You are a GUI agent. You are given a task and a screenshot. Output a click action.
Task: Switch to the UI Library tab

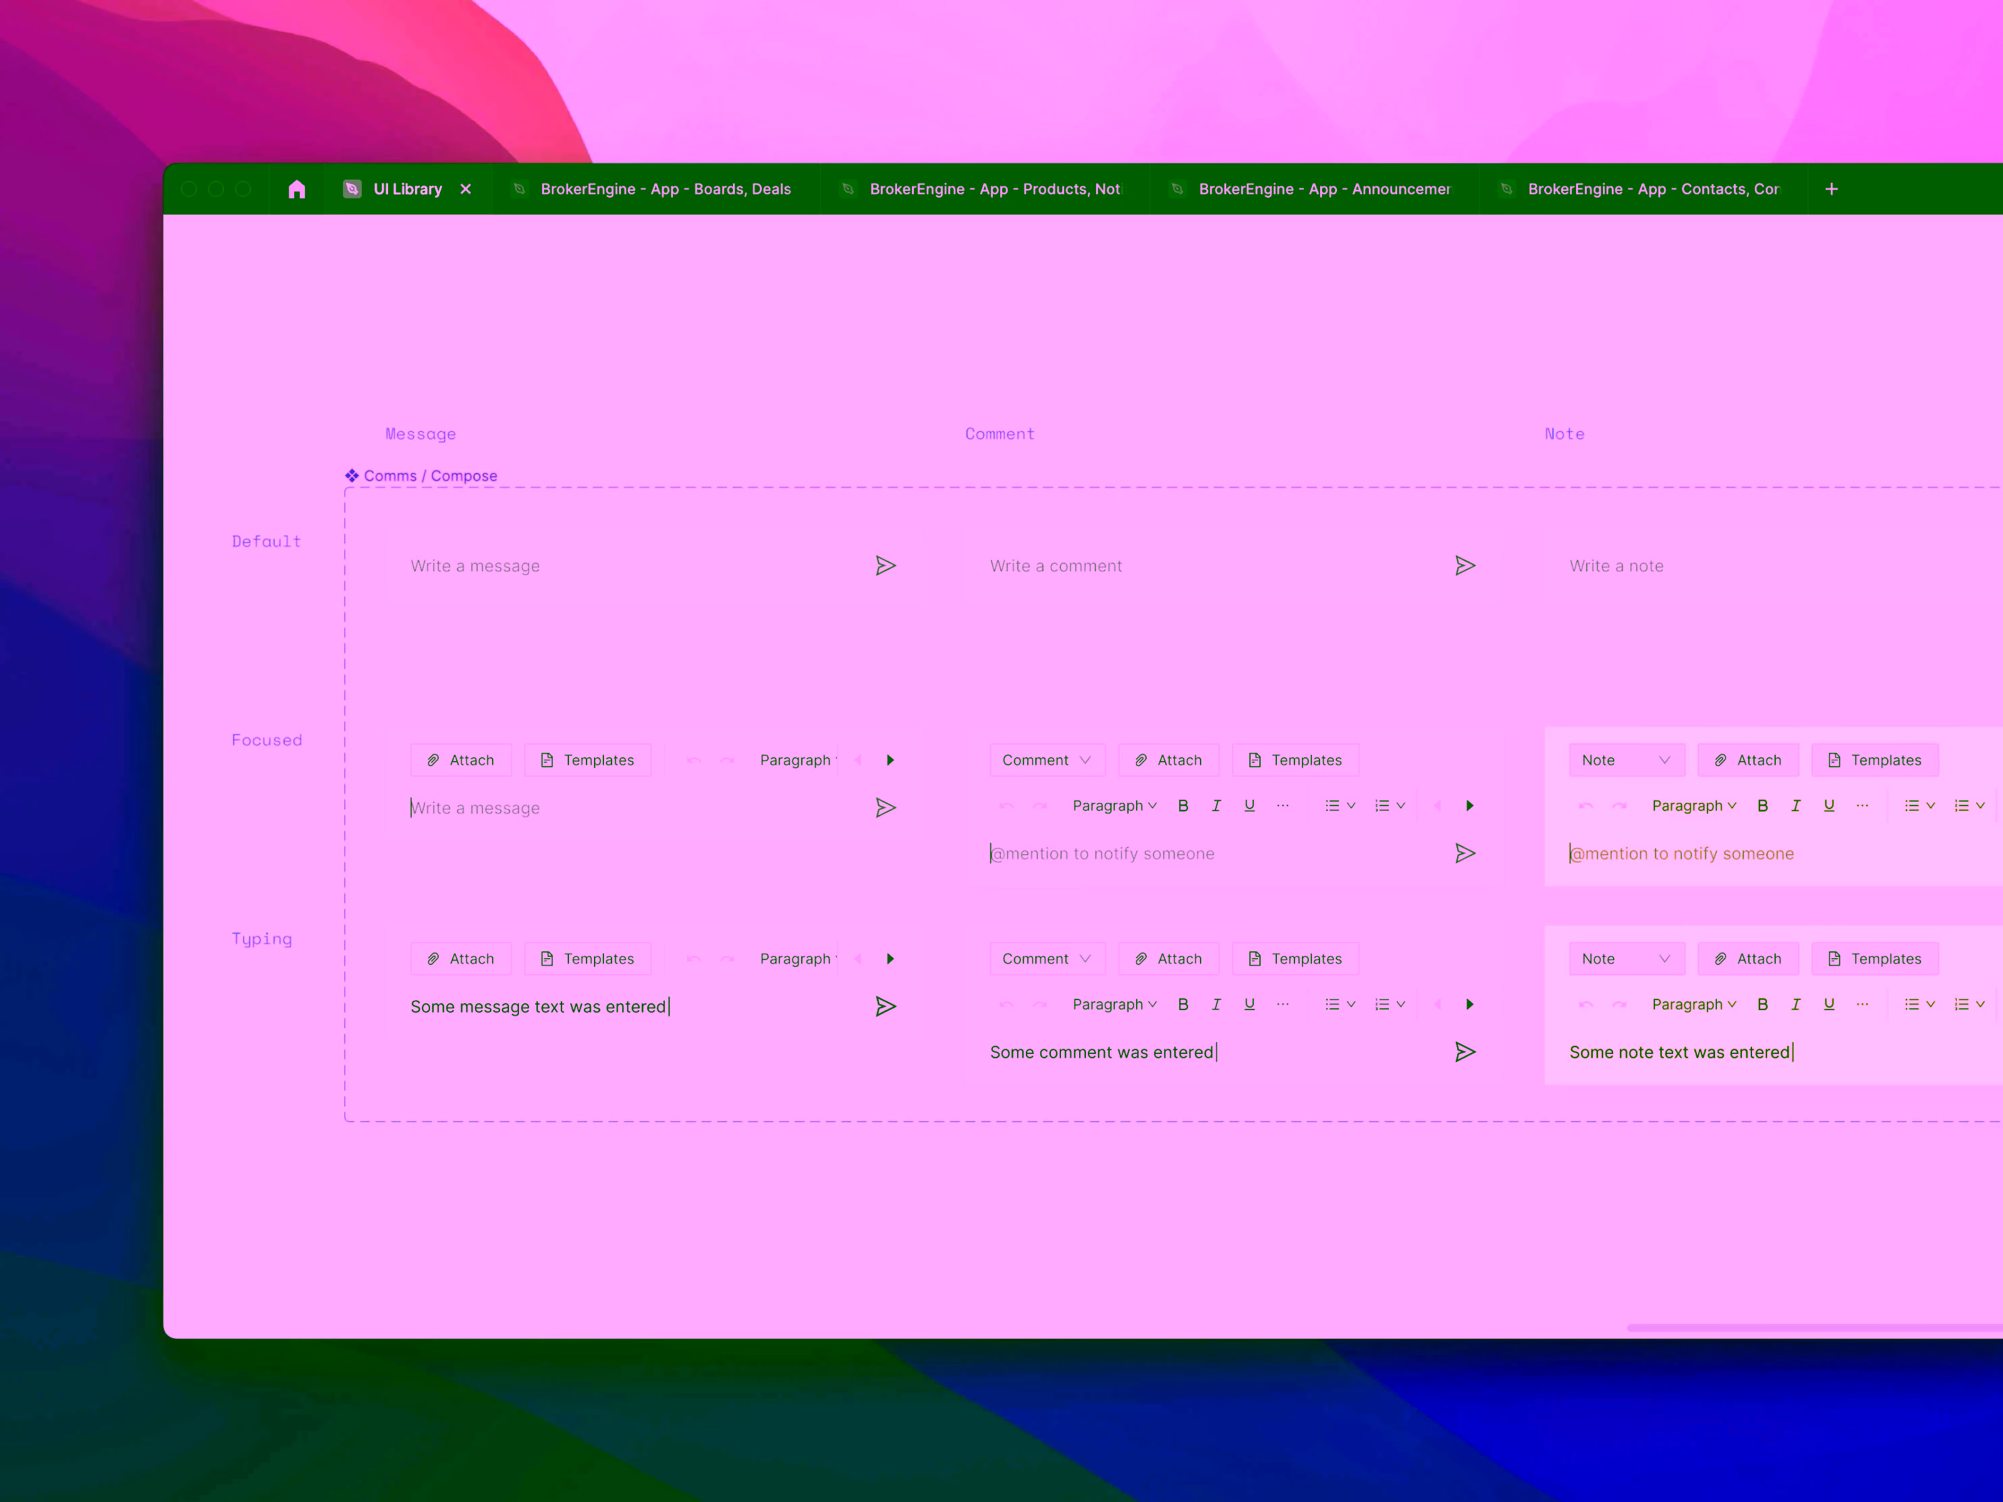pos(407,188)
